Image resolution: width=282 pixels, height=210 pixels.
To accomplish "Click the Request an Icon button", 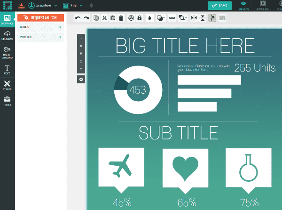I will coord(40,17).
